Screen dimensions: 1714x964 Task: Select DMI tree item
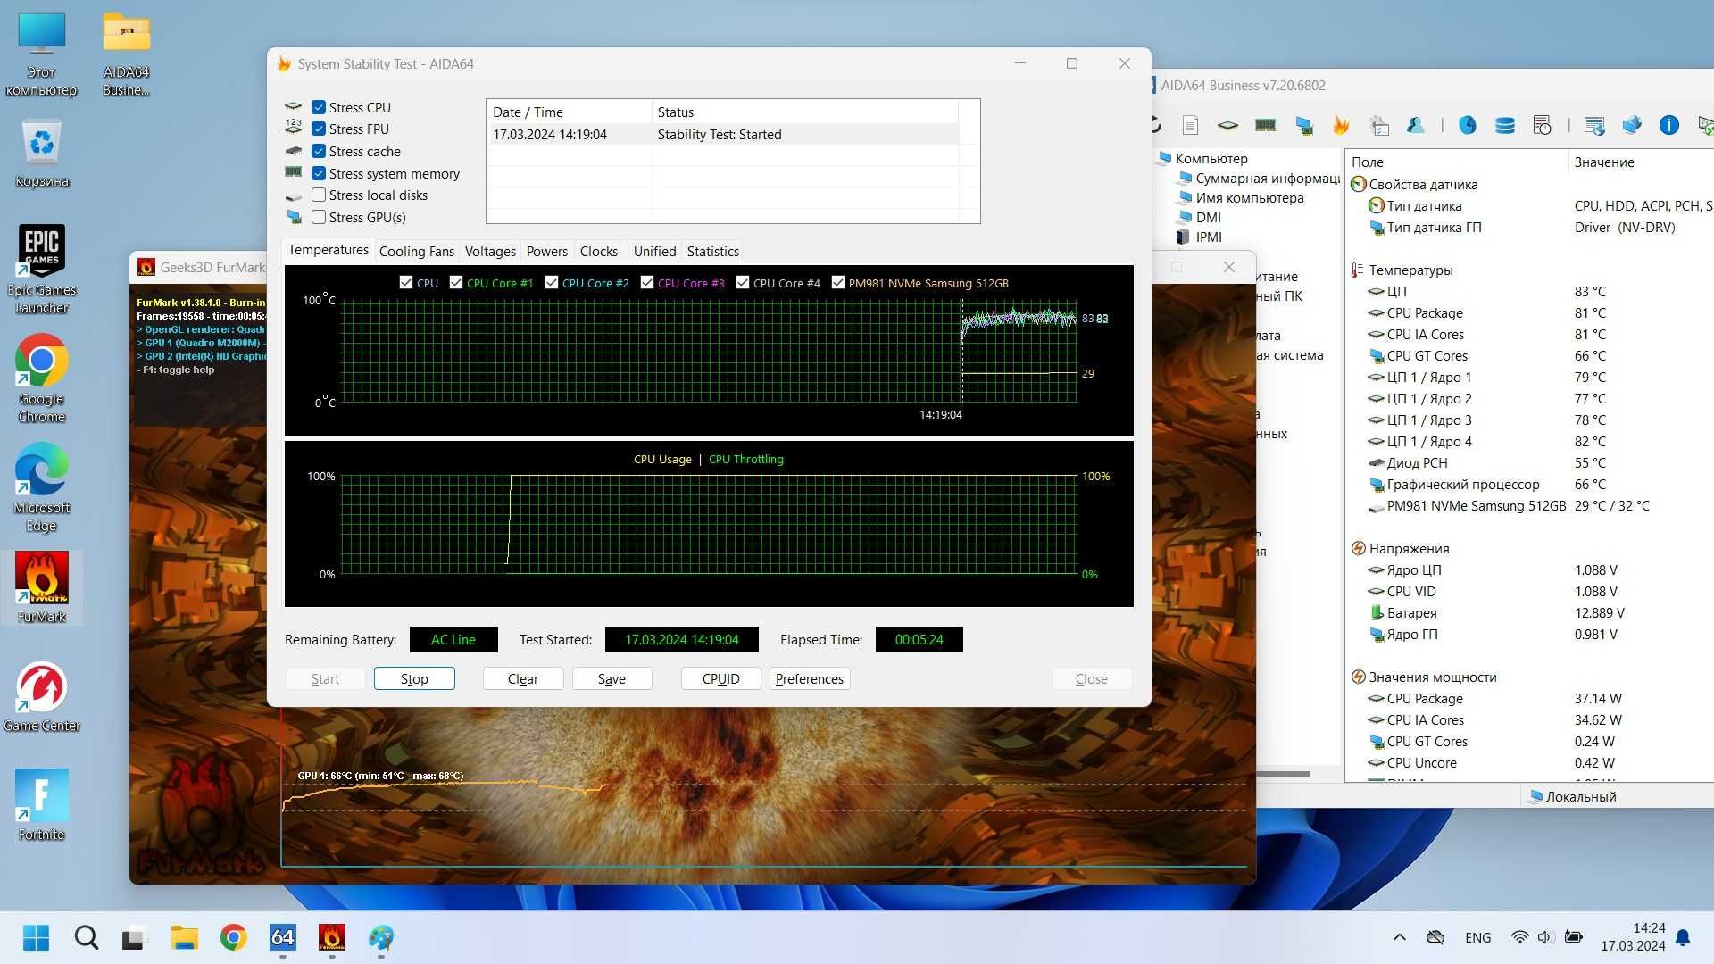(1208, 217)
